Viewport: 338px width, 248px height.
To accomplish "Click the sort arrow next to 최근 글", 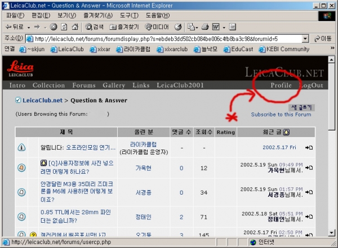I will (x=286, y=132).
